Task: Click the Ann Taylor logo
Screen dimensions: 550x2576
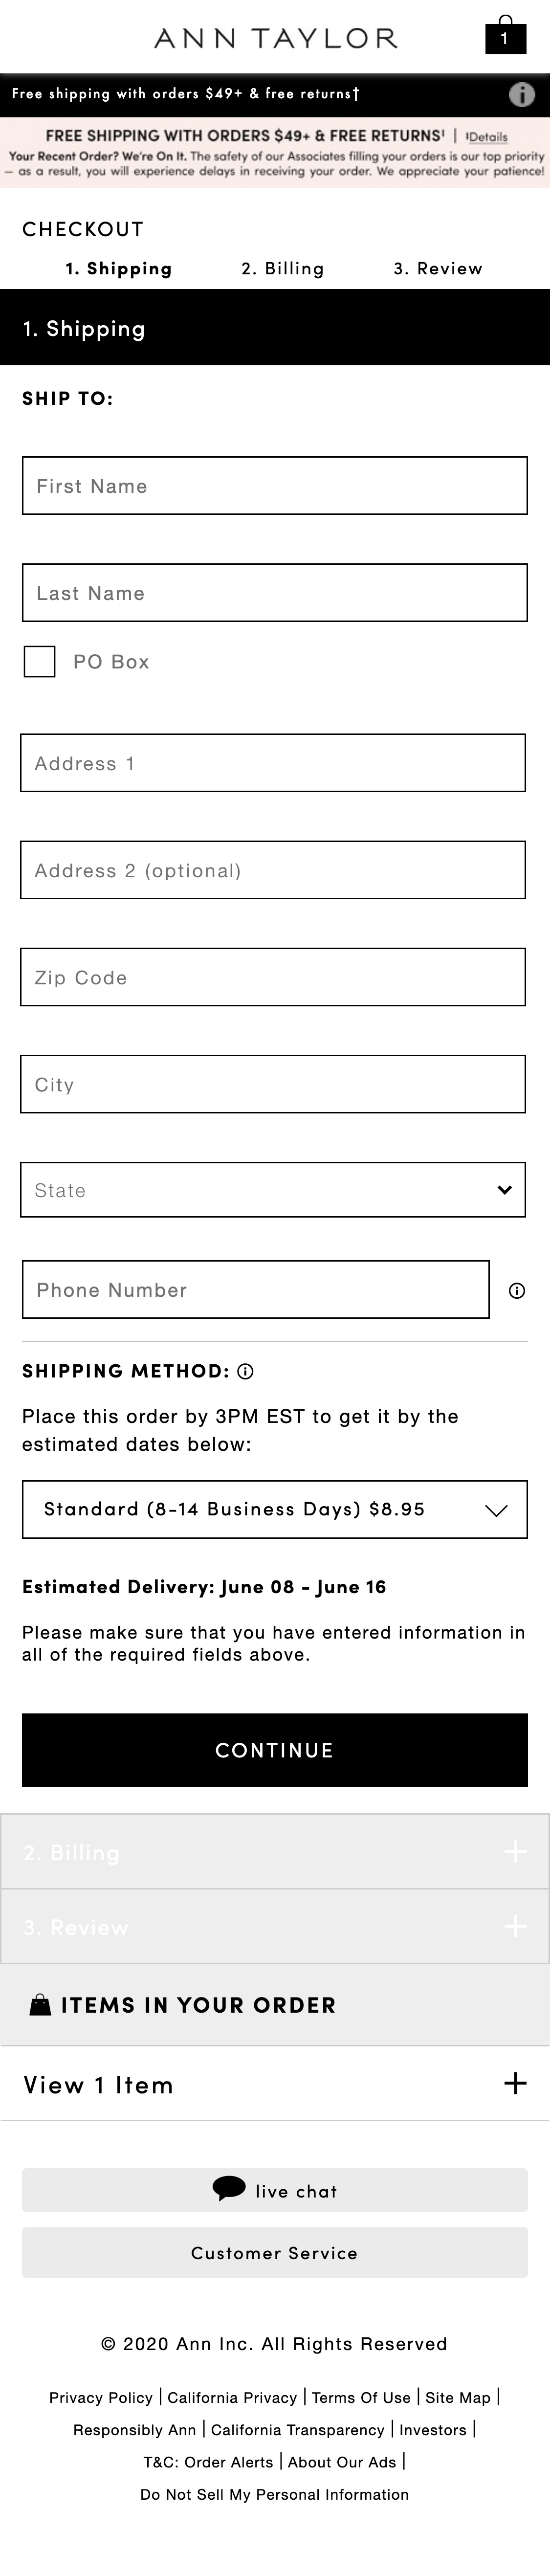Action: pos(275,37)
